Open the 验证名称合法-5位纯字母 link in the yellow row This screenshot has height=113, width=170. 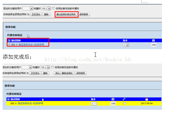30,103
